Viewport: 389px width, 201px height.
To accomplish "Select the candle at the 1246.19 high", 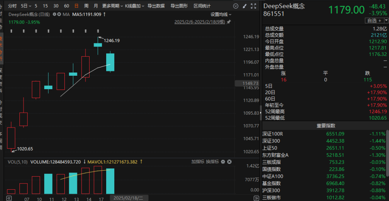I will pyautogui.click(x=98, y=45).
